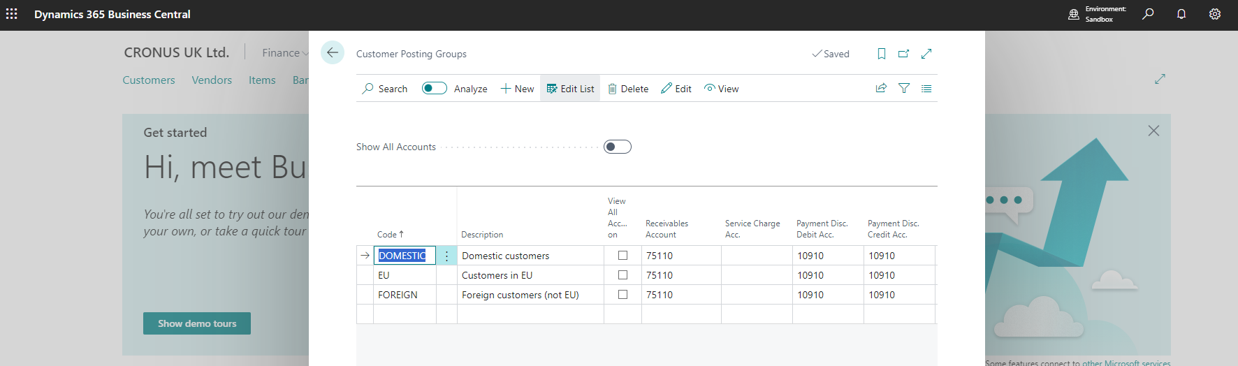This screenshot has height=366, width=1238.
Task: Click the row selector arrow for DOMESTIC
Action: click(365, 256)
